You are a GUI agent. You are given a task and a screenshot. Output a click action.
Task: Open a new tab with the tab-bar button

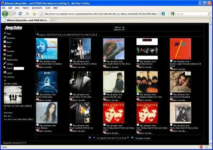click(x=53, y=20)
